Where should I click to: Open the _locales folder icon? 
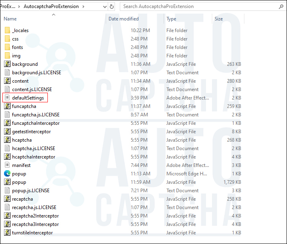(x=7, y=31)
